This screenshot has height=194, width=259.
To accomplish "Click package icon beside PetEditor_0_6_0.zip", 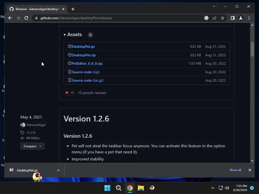I will coord(70,63).
